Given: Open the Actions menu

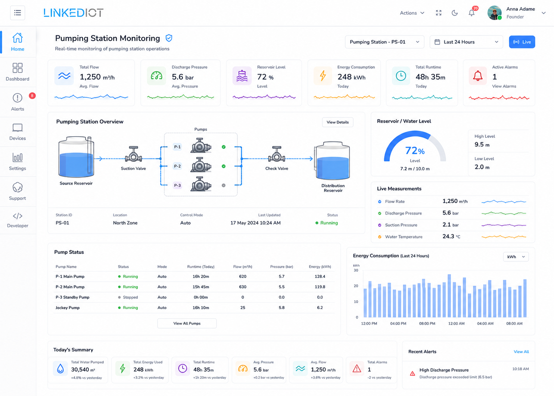Looking at the screenshot, I should [412, 13].
